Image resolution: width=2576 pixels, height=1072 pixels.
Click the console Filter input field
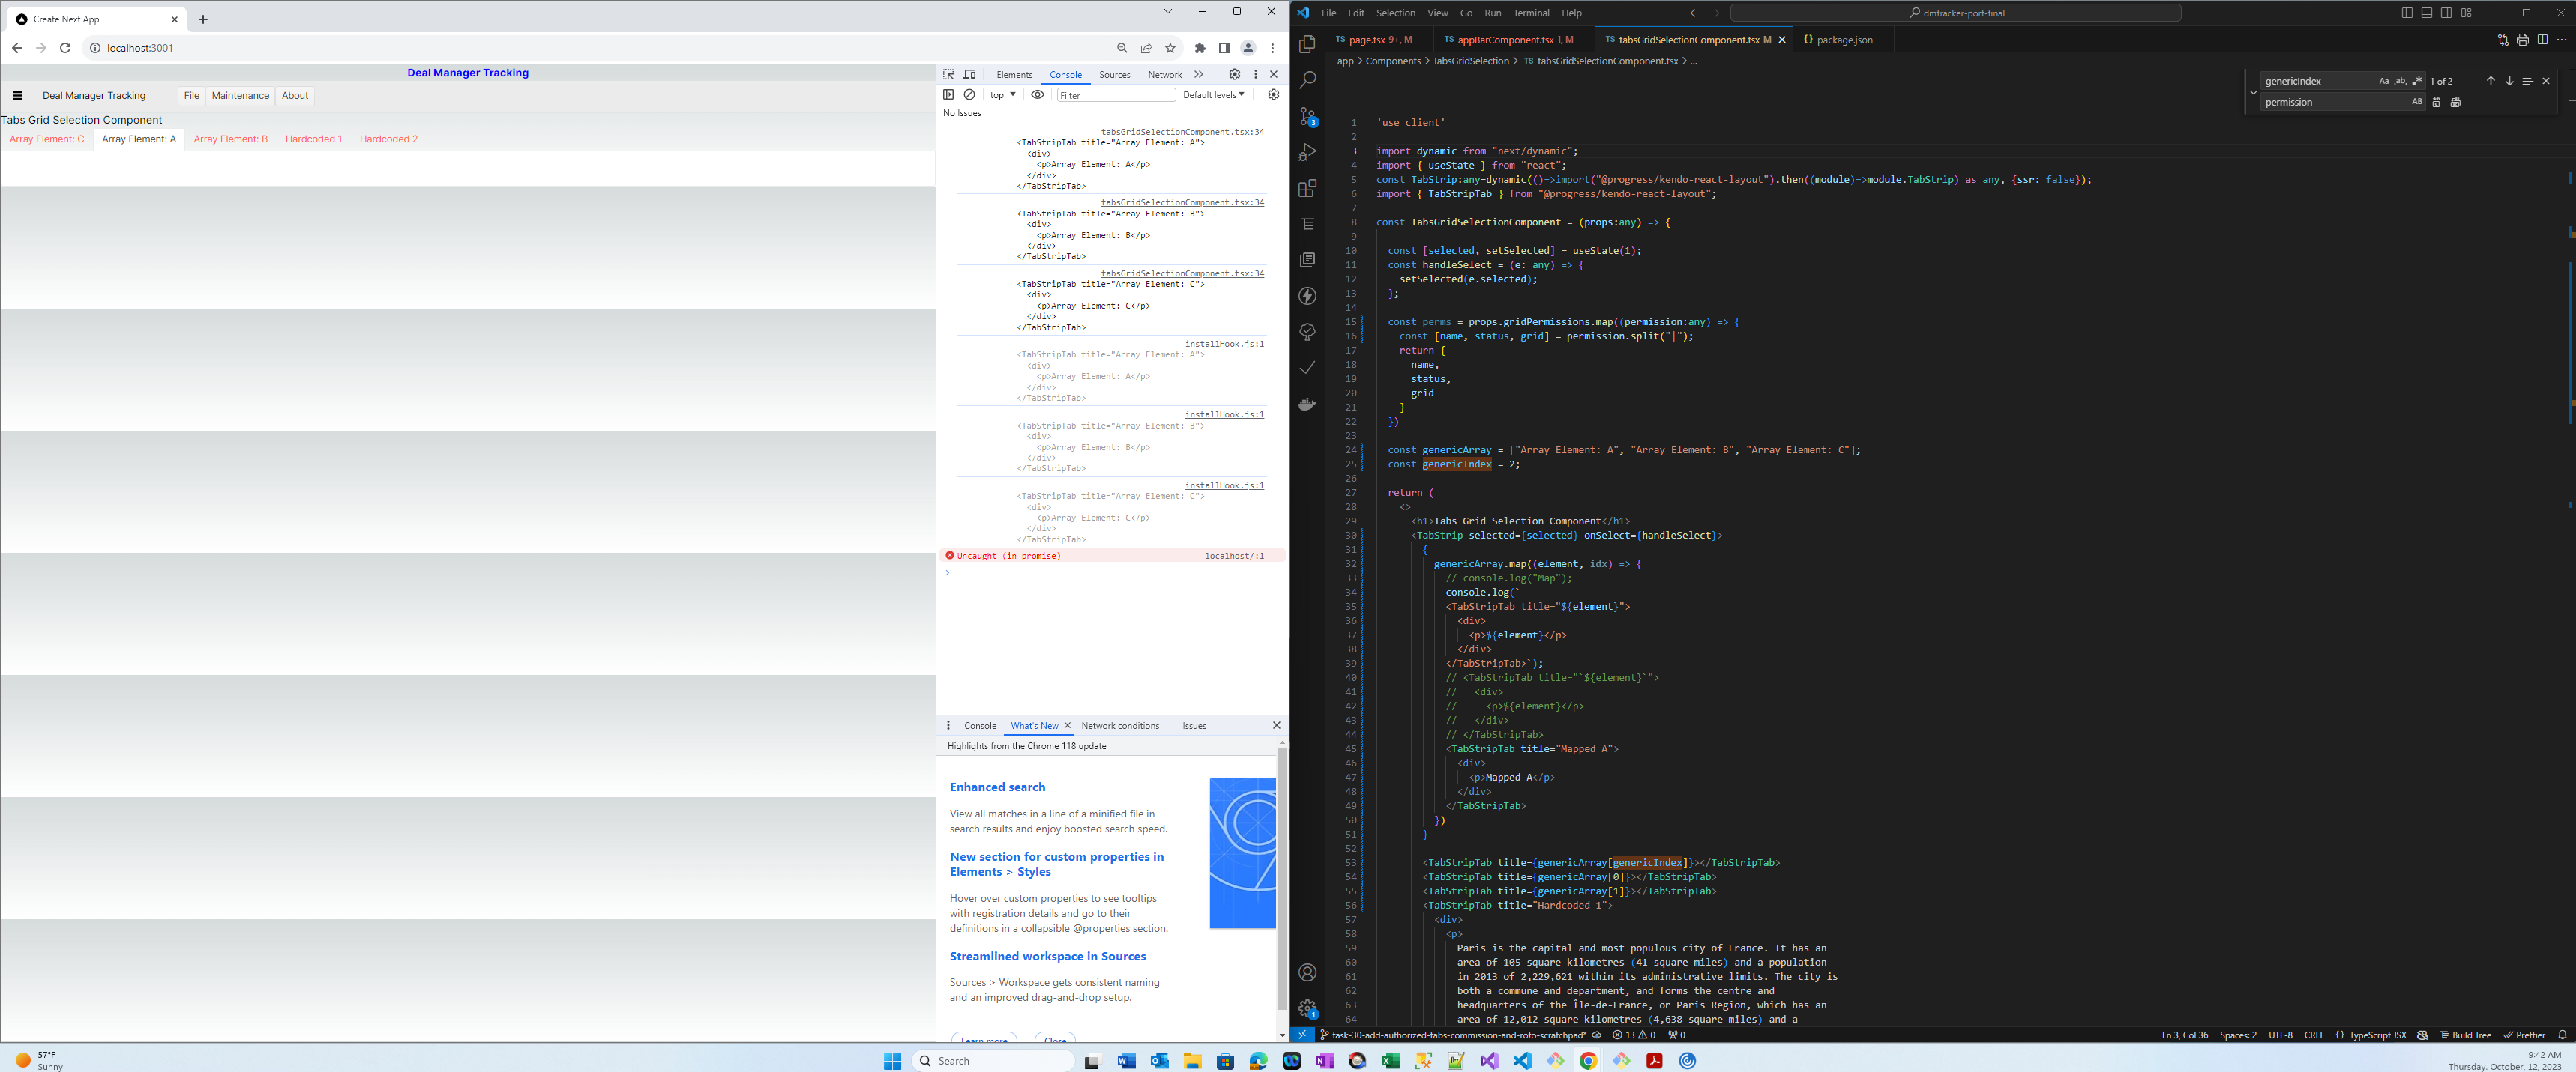1115,95
